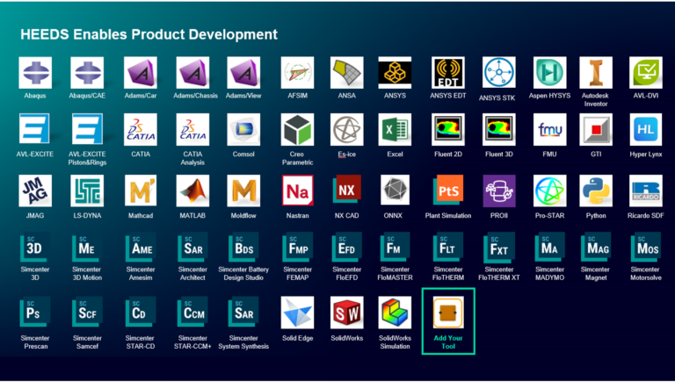Click the SolidWorks icon

pos(346,313)
